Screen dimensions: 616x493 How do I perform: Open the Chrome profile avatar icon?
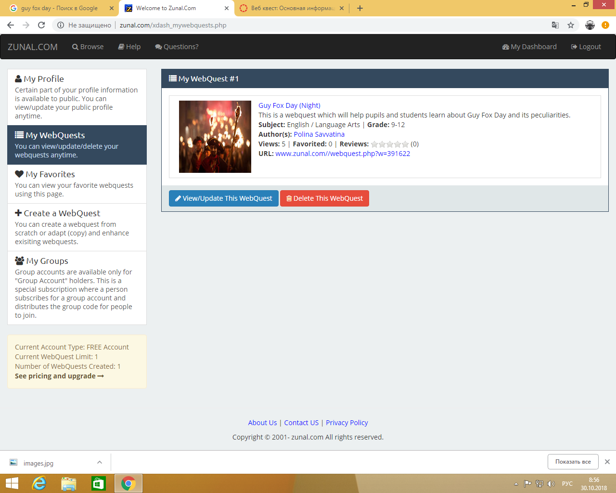coord(590,25)
